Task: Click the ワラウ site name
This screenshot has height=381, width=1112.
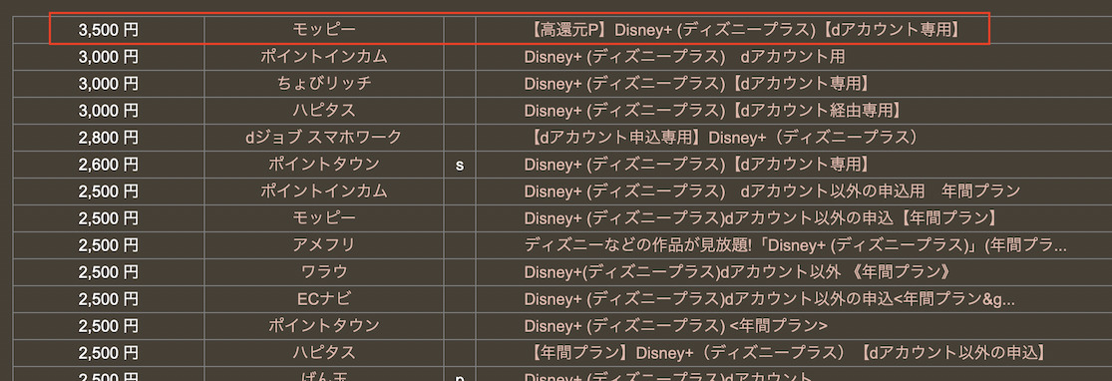Action: click(x=324, y=272)
